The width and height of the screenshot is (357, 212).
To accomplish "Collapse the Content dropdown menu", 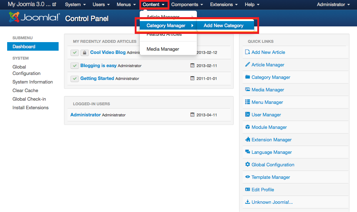I will point(154,5).
